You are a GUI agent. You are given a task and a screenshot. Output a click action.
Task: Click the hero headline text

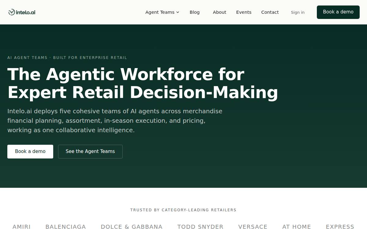pos(143,83)
